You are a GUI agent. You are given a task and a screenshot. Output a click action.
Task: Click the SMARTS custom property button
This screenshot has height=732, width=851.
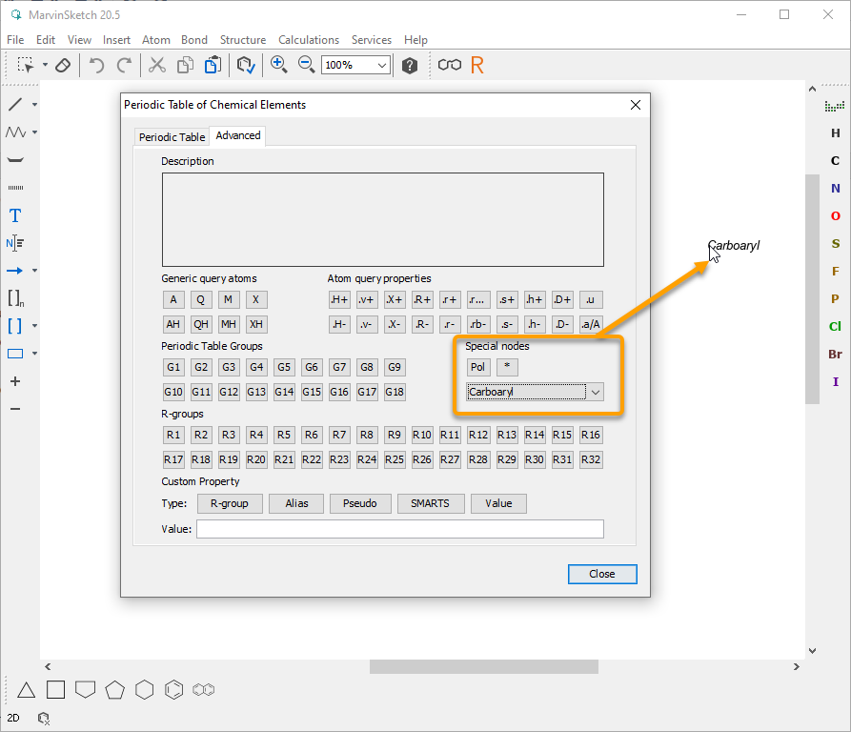pyautogui.click(x=429, y=503)
